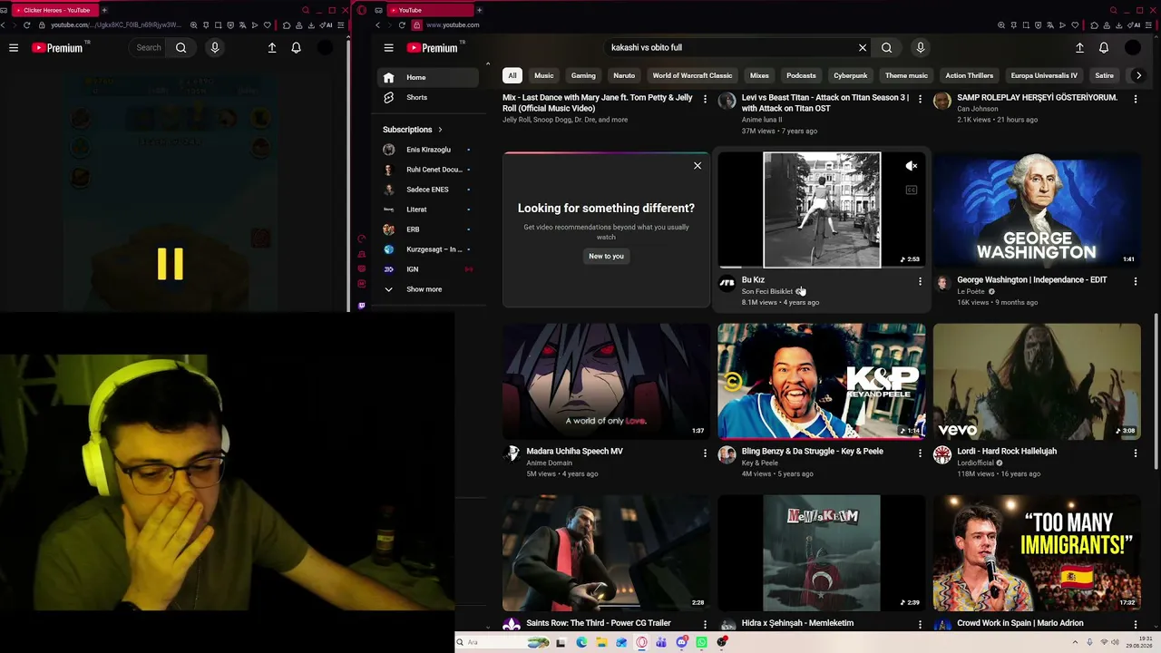Unmute the 'Bu Kız' video preview

coord(912,166)
